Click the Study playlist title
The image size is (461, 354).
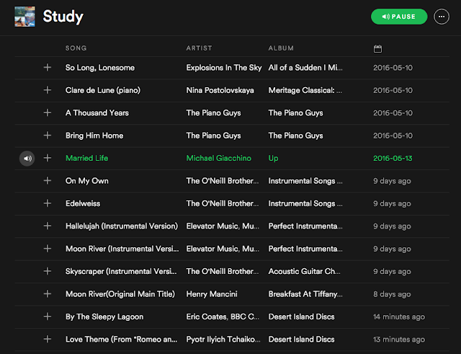[x=63, y=17]
